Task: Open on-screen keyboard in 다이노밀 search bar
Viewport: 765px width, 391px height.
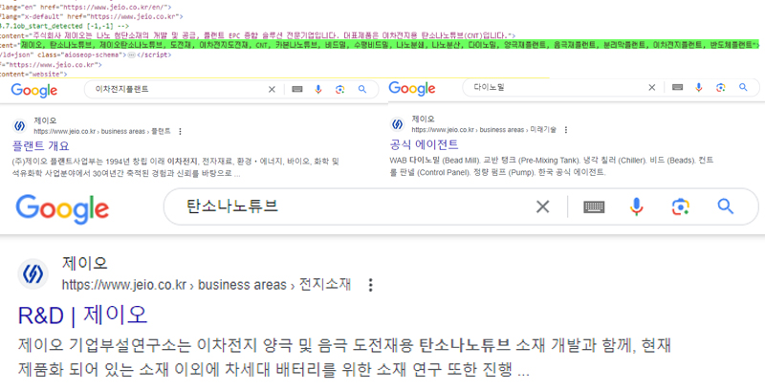Action: [677, 87]
